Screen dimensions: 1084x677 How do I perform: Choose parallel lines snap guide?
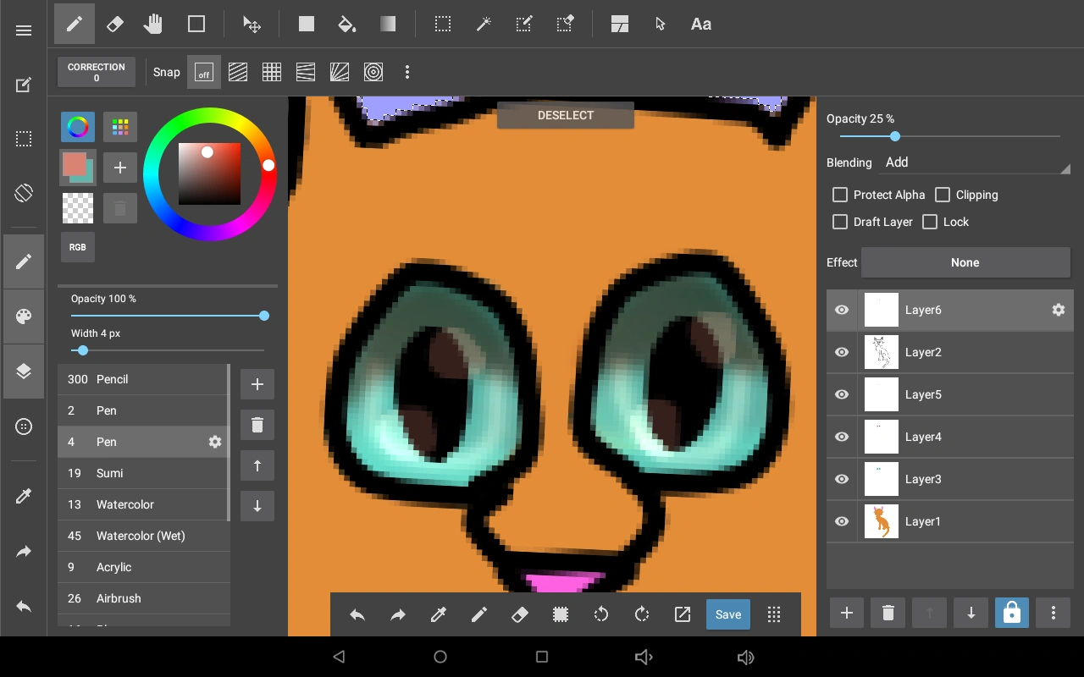click(238, 72)
